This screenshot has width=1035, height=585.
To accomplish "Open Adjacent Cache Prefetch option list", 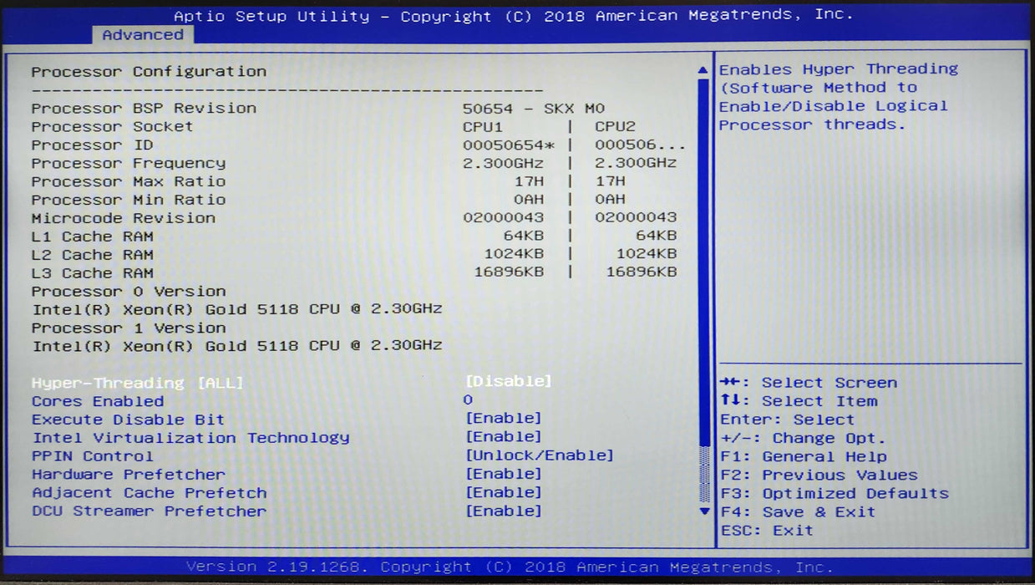I will (503, 492).
